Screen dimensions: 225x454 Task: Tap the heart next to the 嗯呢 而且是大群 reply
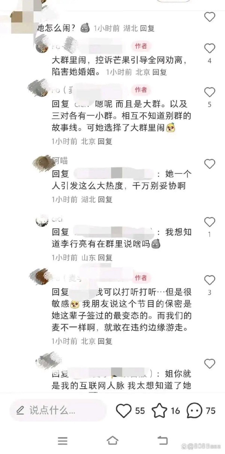(x=210, y=92)
